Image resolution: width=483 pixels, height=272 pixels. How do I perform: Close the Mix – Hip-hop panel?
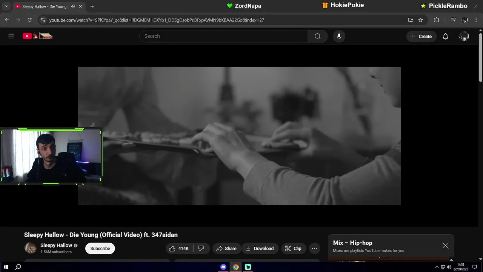click(446, 246)
